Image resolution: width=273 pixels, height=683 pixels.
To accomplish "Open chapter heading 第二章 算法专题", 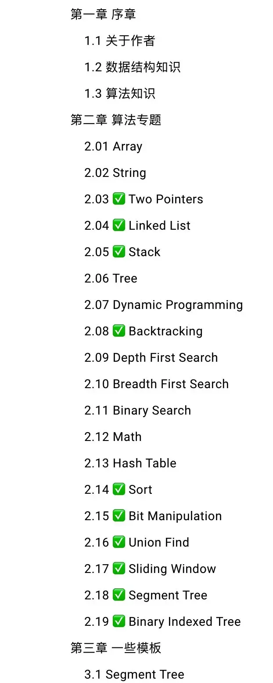I will click(x=116, y=120).
